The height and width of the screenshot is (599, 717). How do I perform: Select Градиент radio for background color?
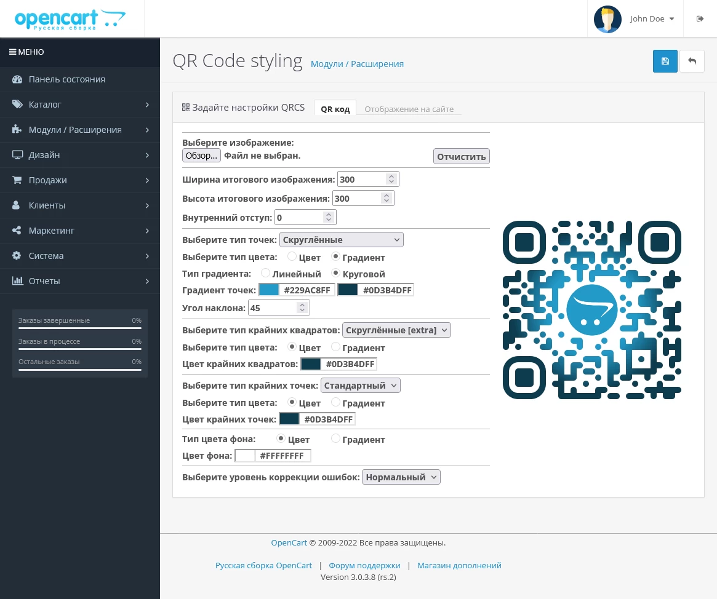point(335,438)
